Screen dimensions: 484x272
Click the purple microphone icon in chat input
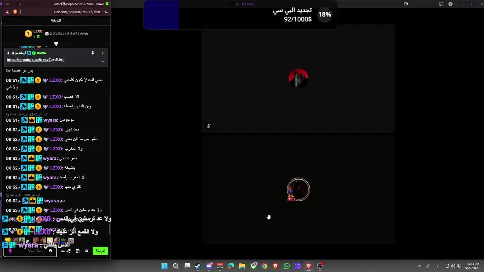(x=10, y=251)
